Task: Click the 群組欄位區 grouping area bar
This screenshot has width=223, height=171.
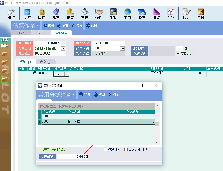Action: 97,106
